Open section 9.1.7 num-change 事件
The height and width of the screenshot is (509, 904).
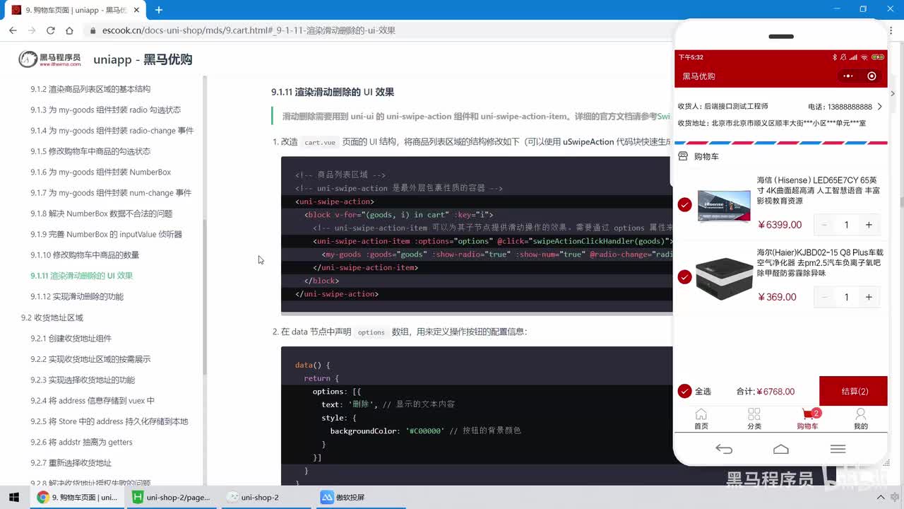point(111,193)
